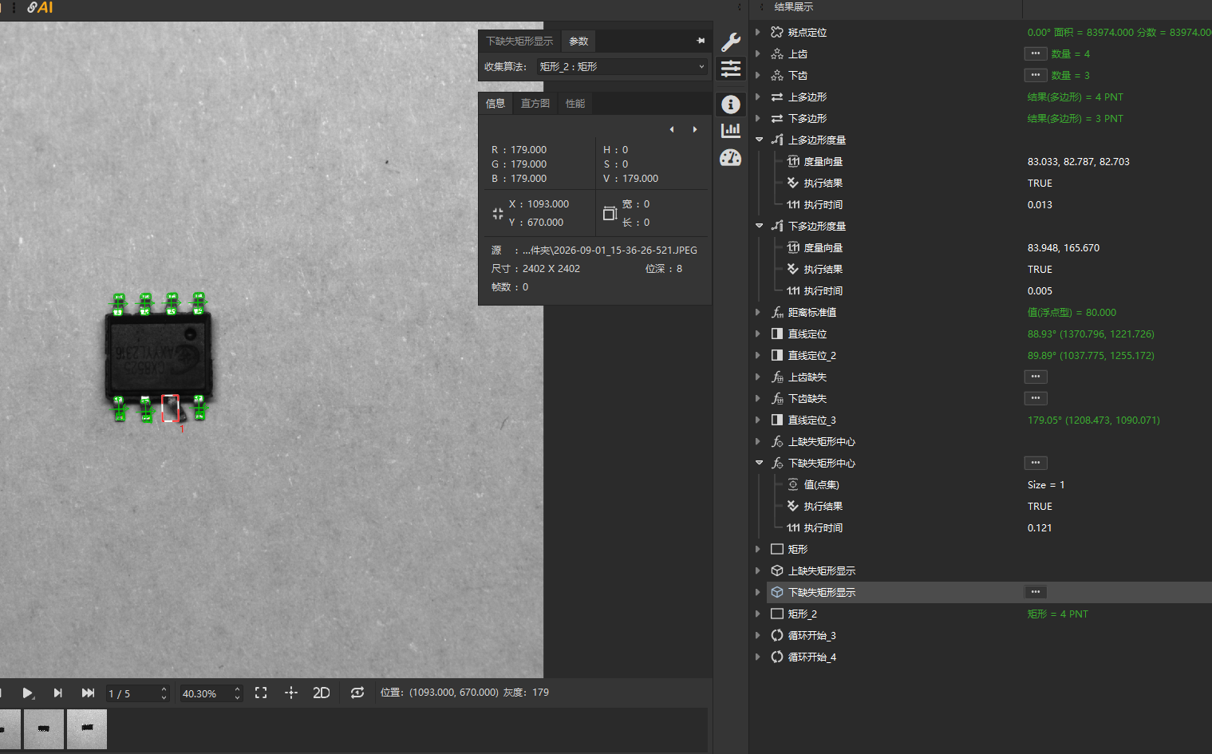Increase the zoom percentage stepper

(x=237, y=689)
